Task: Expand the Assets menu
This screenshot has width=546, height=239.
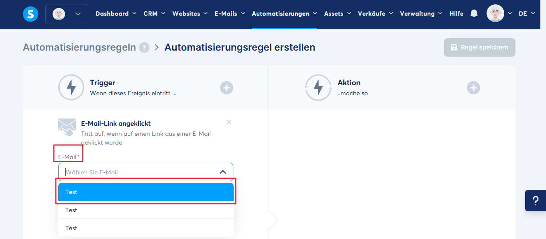Action: [338, 14]
